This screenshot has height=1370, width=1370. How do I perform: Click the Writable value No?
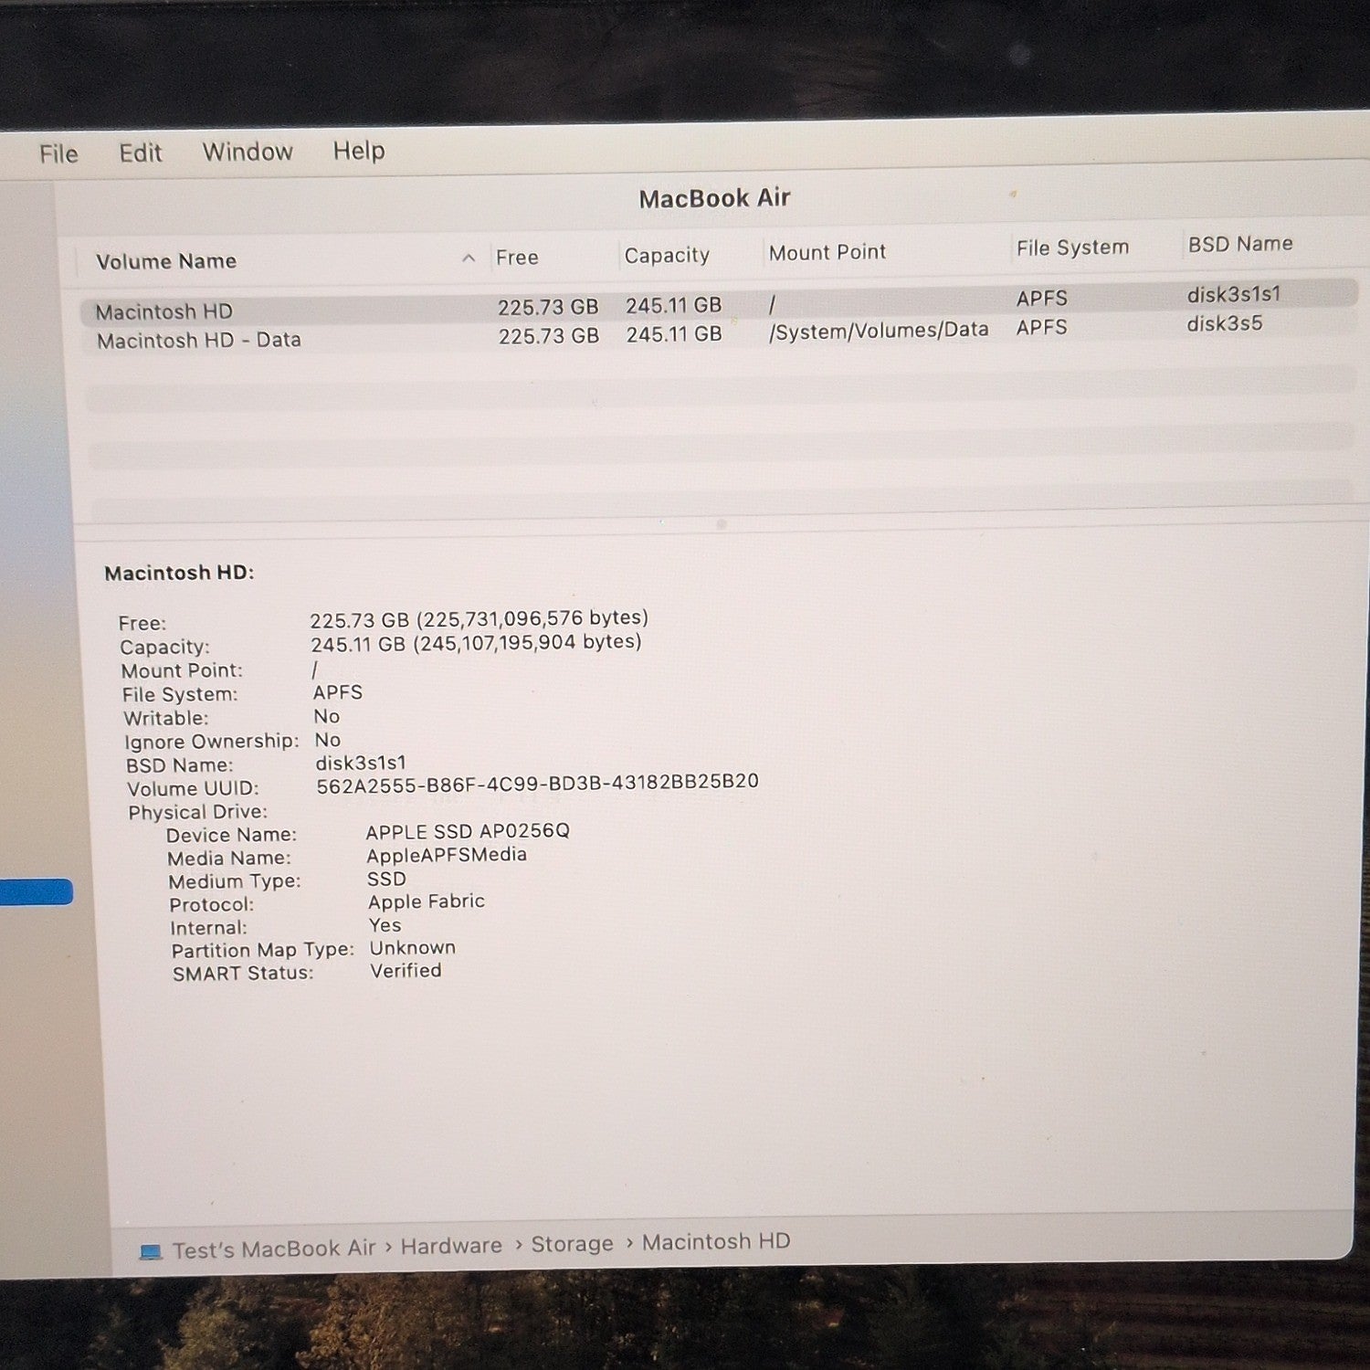(326, 716)
